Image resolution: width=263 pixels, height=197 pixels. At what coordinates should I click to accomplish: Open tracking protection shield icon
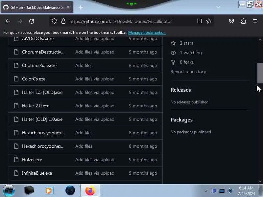[x=54, y=21]
